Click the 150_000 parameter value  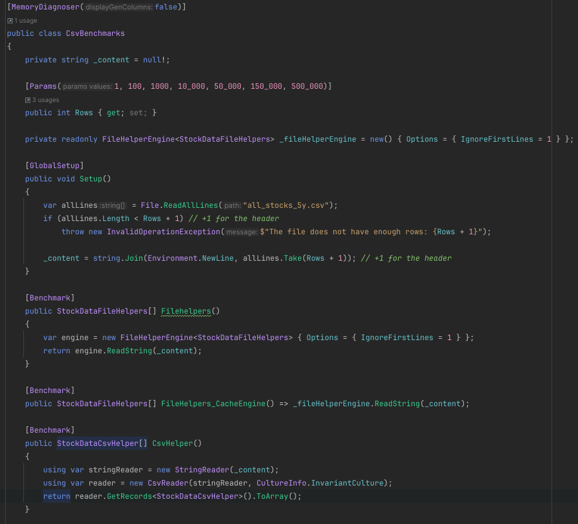267,86
